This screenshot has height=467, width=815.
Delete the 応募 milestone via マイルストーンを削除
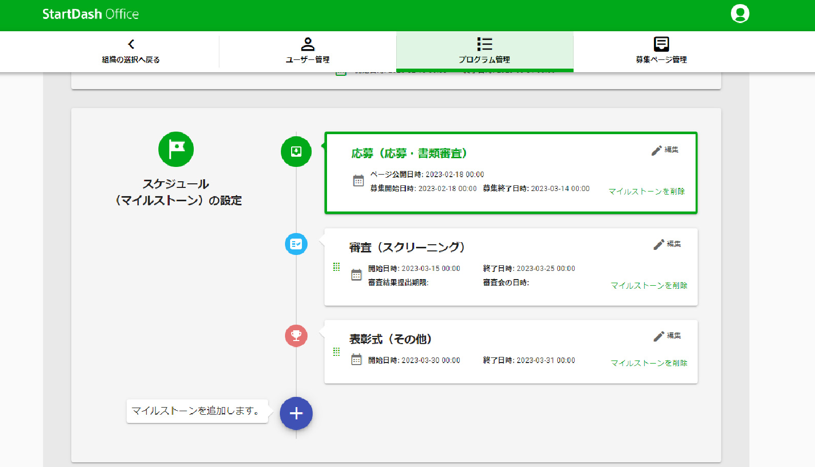[646, 192]
